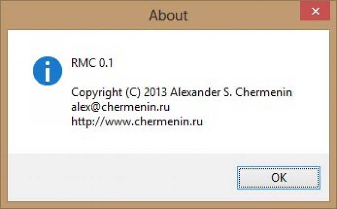Select the 0.1 version number

[106, 63]
